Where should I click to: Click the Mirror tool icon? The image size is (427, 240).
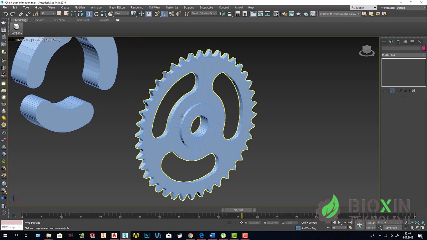pos(222,14)
